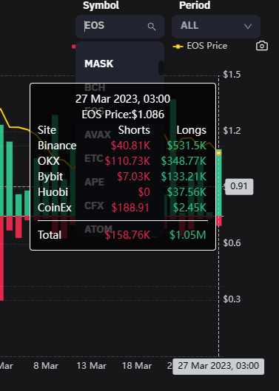Click the 18 Mar date axis label
Viewport: 279px width, 391px height.
pos(137,366)
